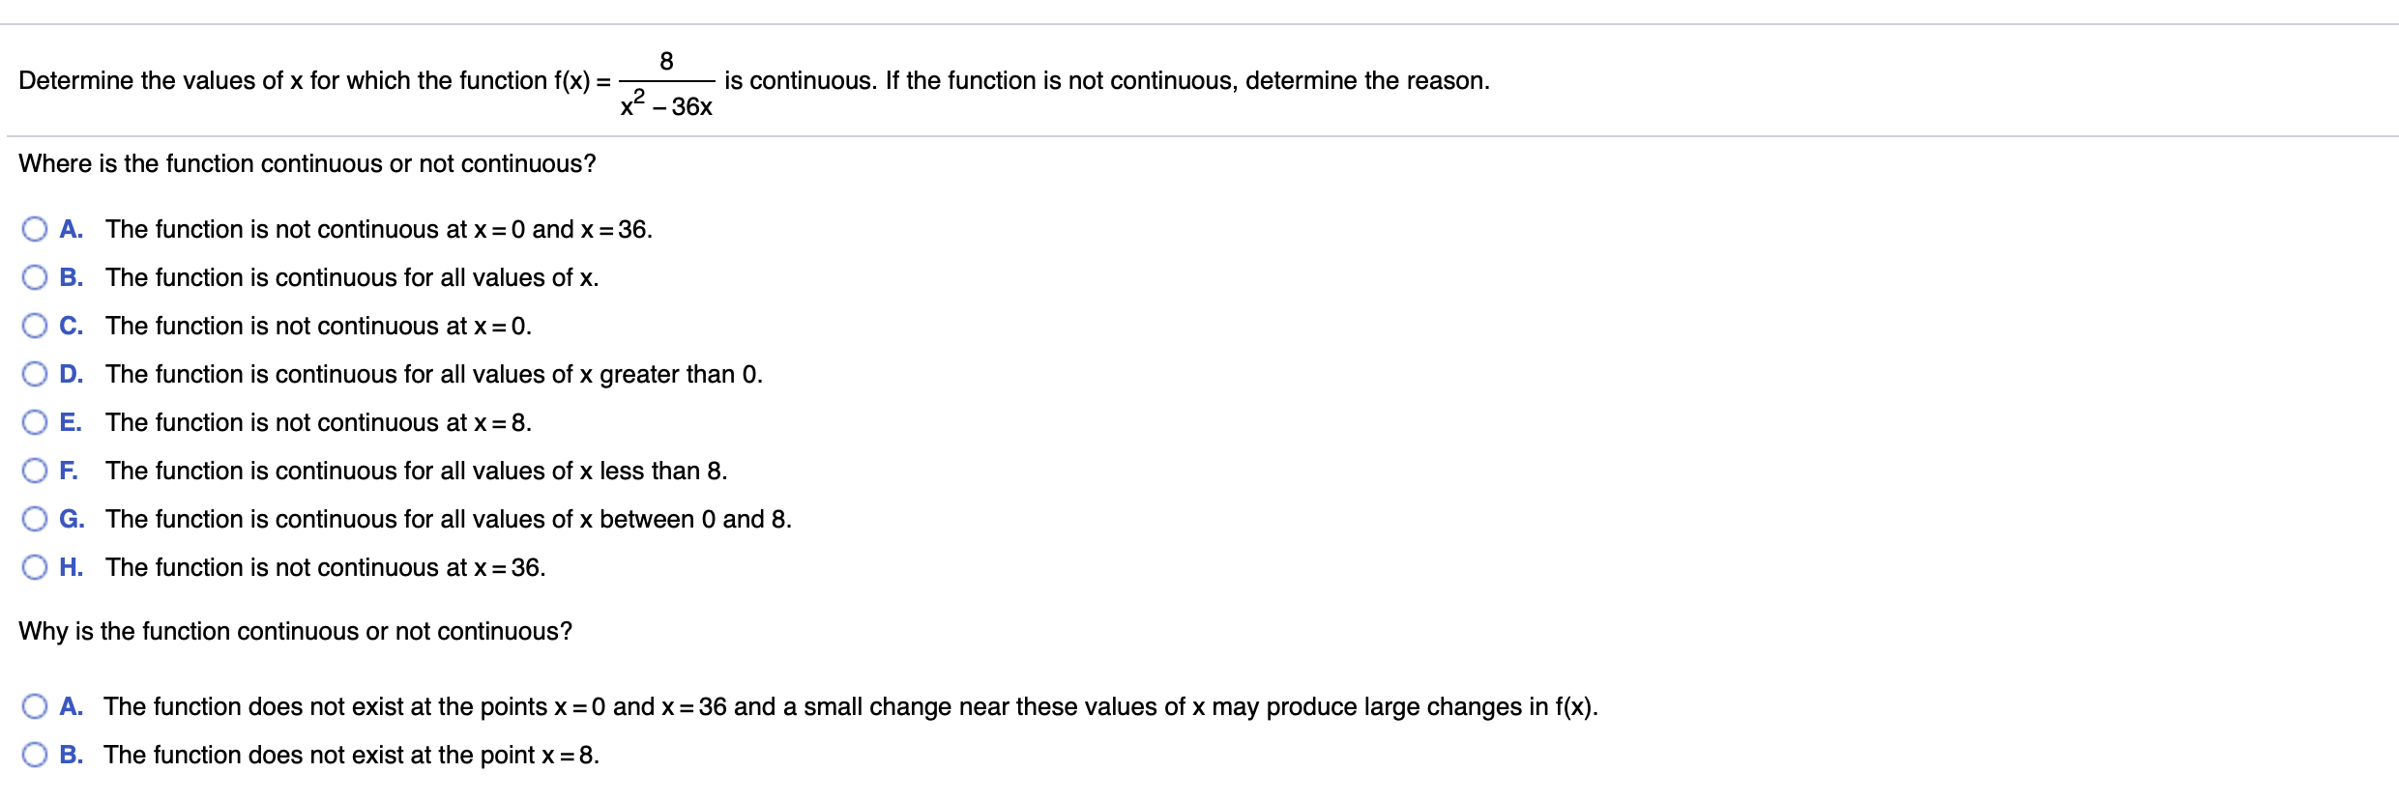Click the letter label H in the first question
The height and width of the screenshot is (801, 2399).
tap(71, 567)
